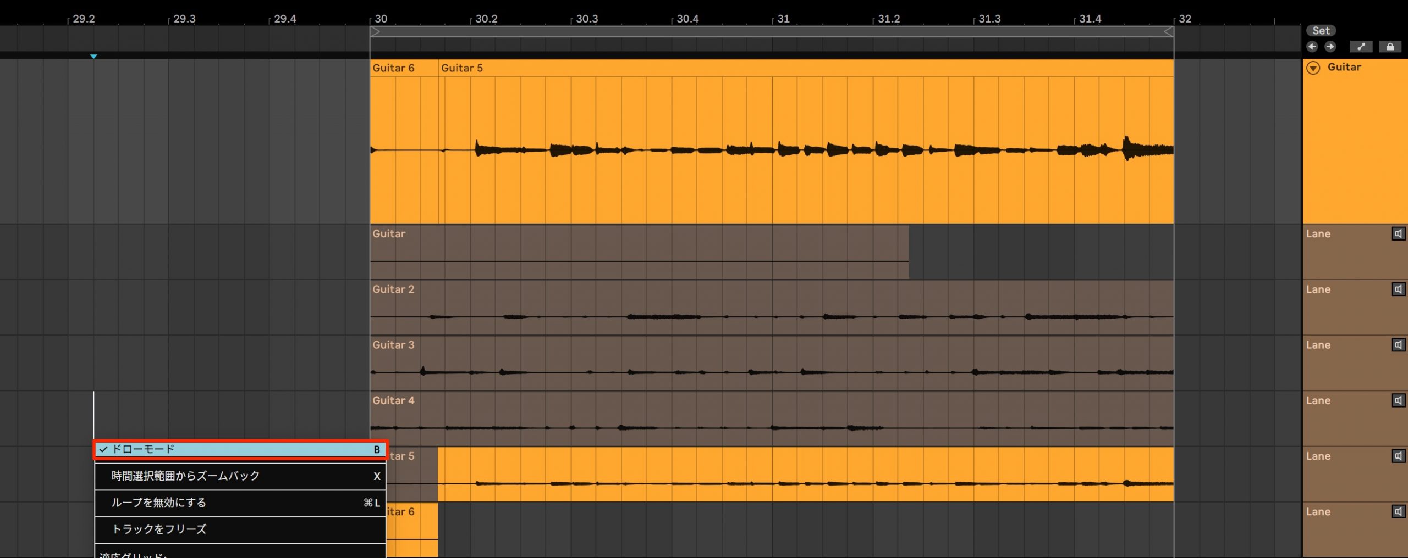Click ruler position 30.2
Image resolution: width=1408 pixels, height=558 pixels.
(486, 19)
